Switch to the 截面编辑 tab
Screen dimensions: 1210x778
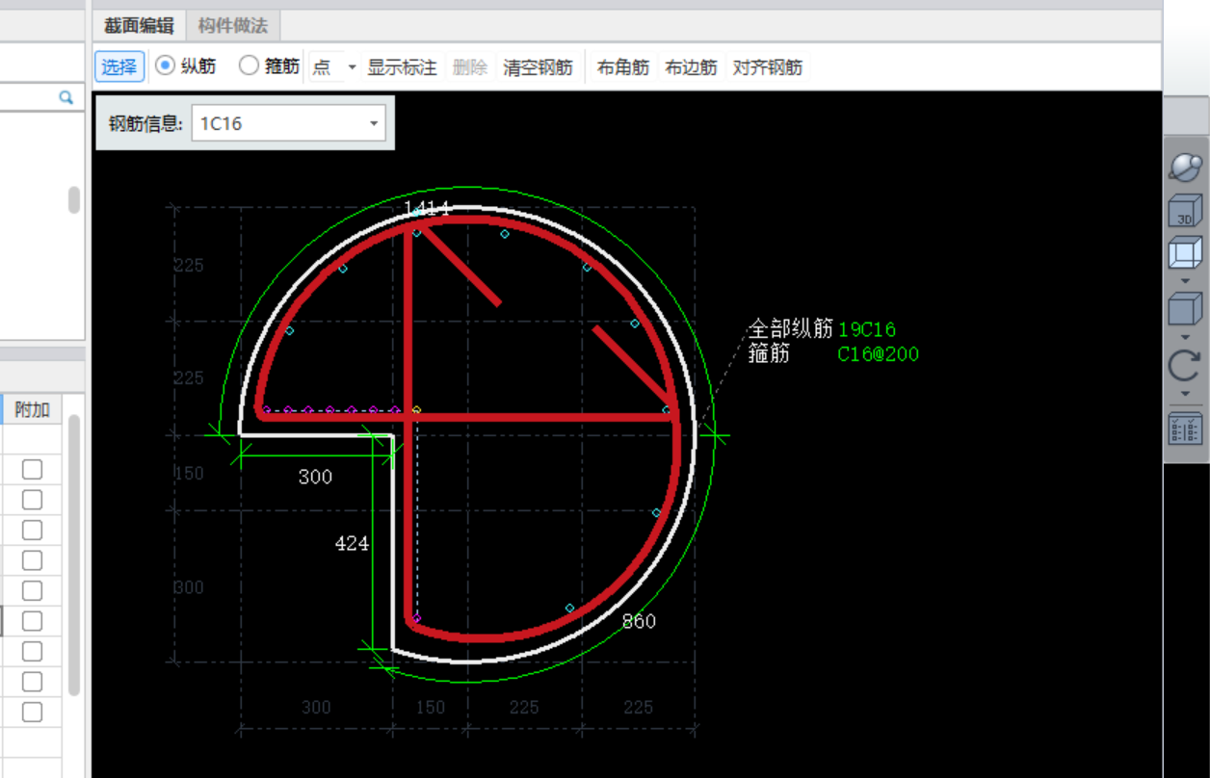[140, 26]
